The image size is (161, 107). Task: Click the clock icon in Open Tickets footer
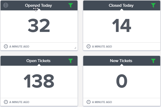pyautogui.click(x=6, y=102)
